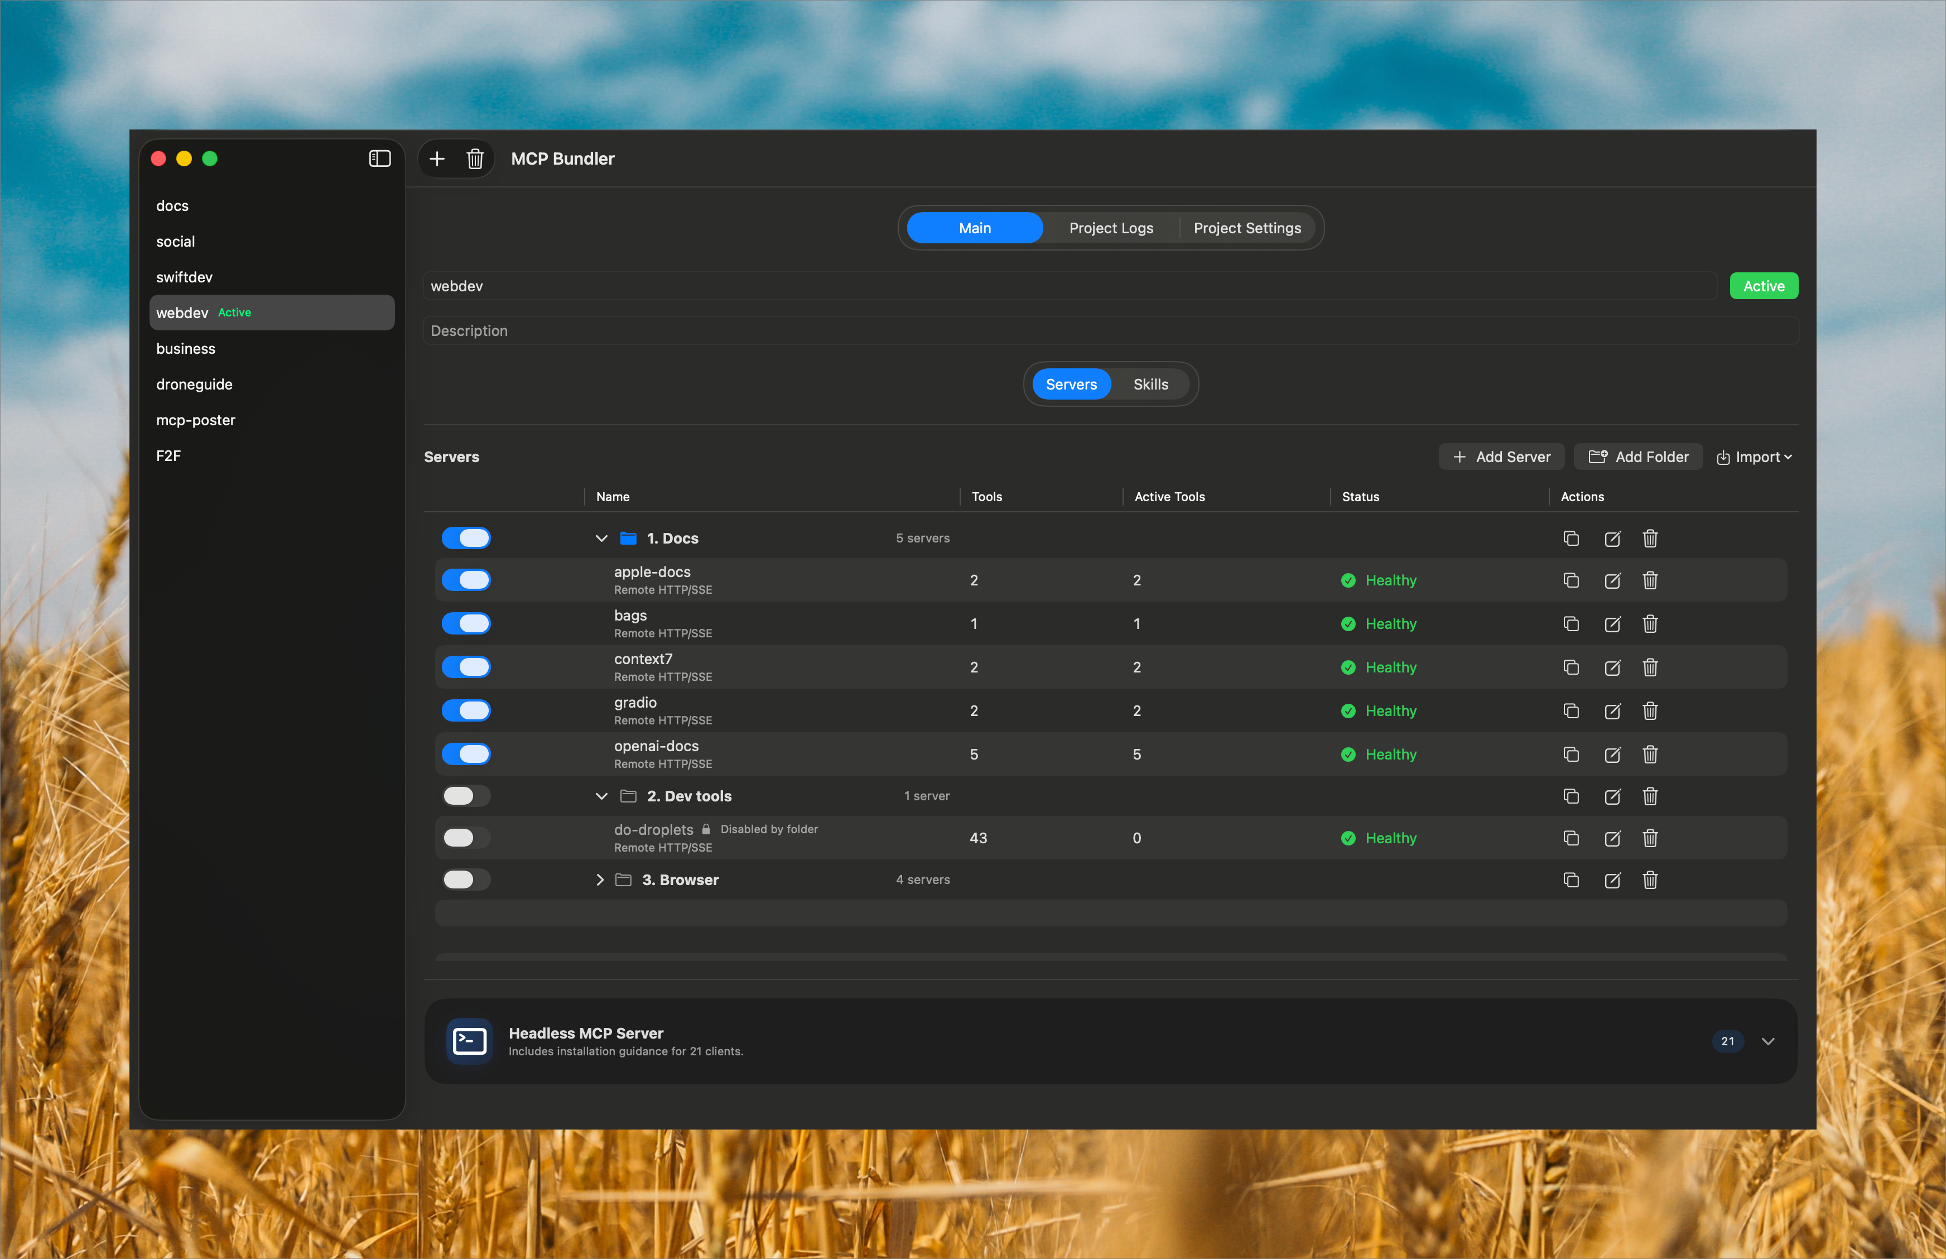Delete the bags server
The height and width of the screenshot is (1259, 1946).
tap(1650, 624)
